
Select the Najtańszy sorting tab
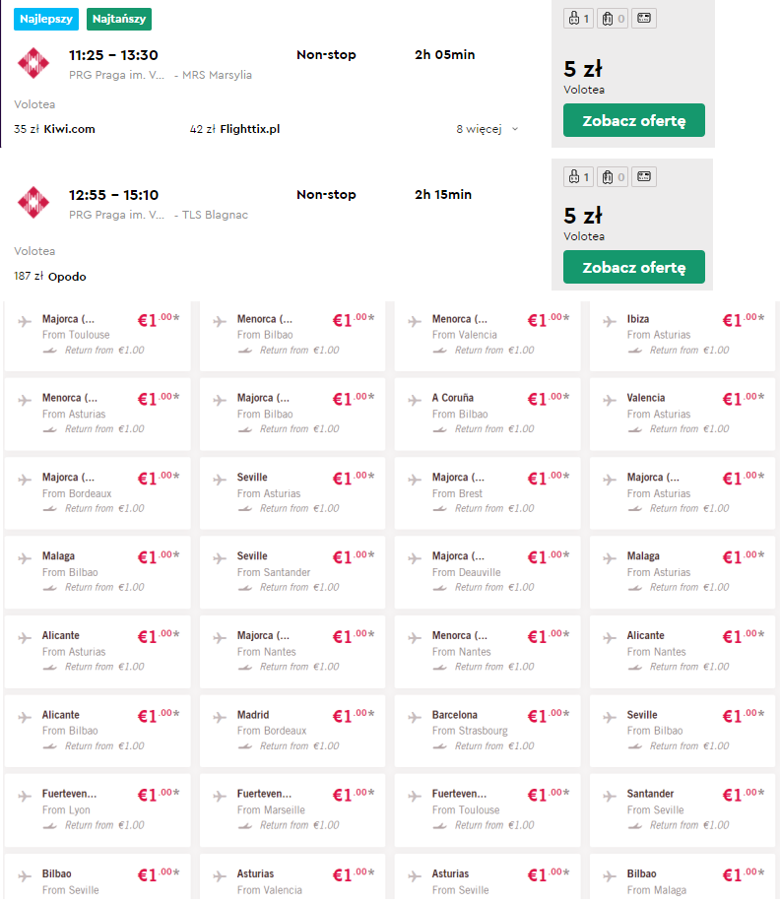pos(119,19)
